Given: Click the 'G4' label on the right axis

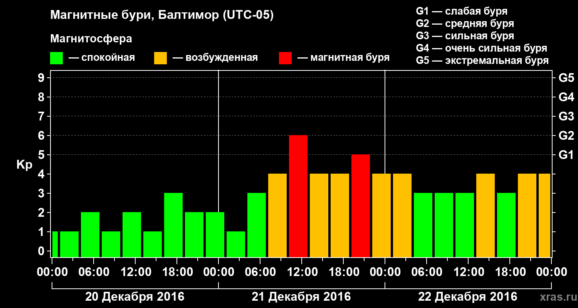Looking at the screenshot, I should (566, 97).
